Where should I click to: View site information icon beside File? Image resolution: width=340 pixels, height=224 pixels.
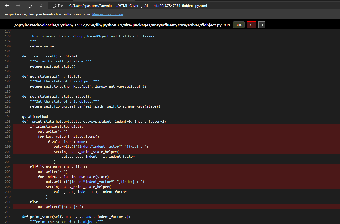(54, 6)
